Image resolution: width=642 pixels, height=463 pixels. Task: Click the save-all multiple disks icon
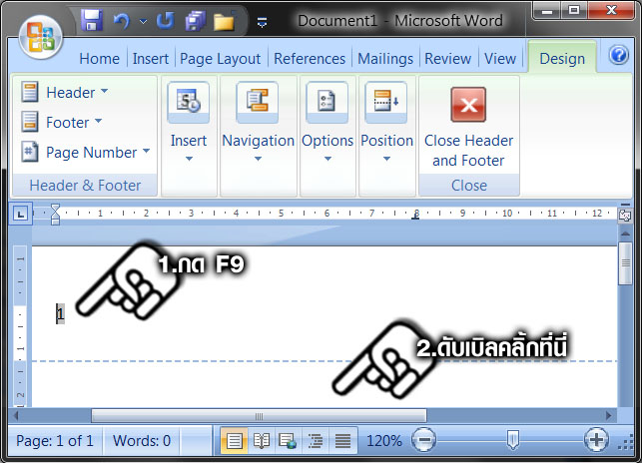pos(196,21)
